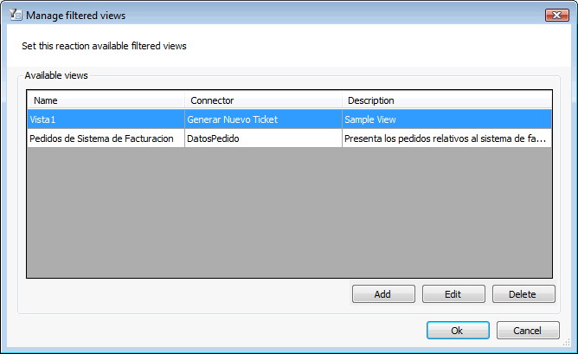Image resolution: width=578 pixels, height=354 pixels.
Task: Click the Generar Nuevo Ticket connector cell
Action: coord(263,119)
